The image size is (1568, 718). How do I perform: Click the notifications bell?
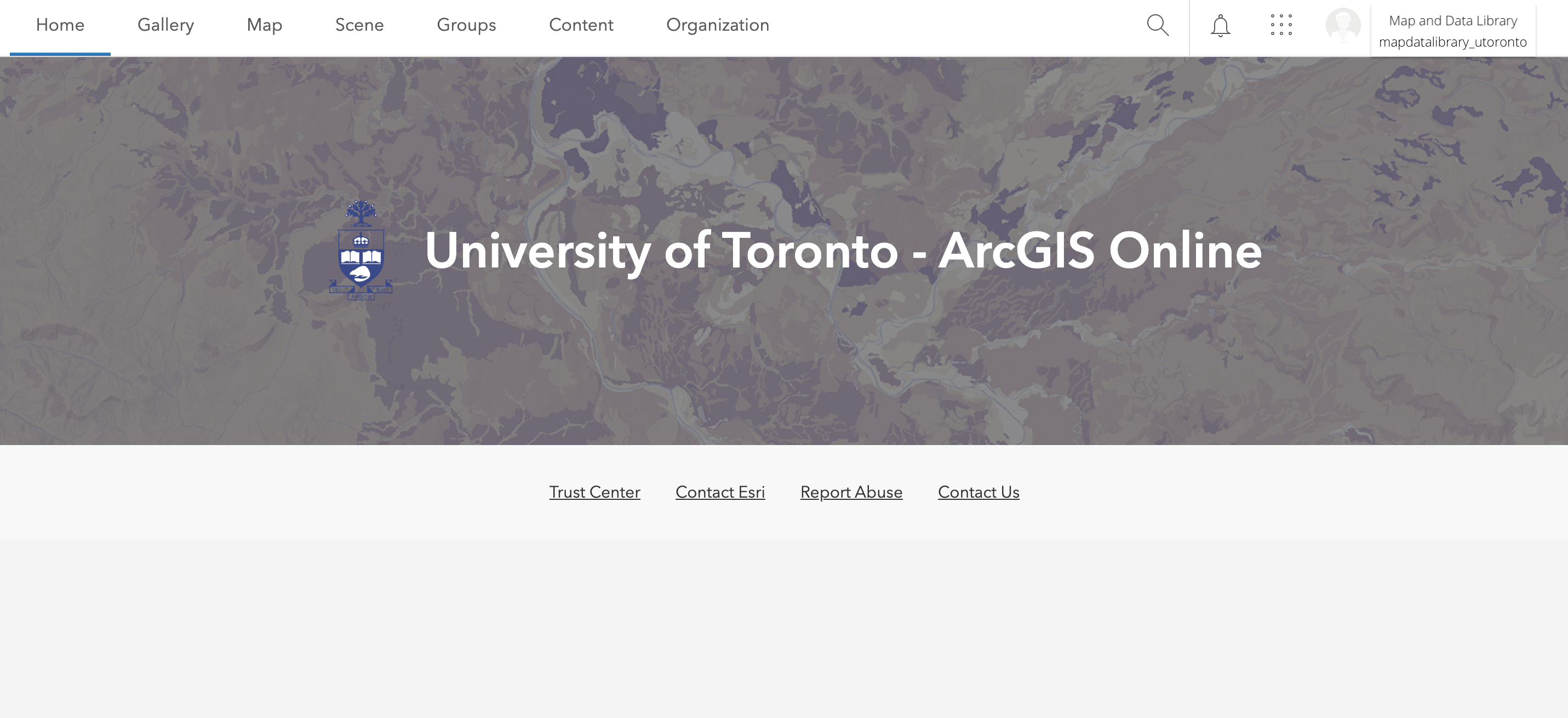pyautogui.click(x=1220, y=26)
